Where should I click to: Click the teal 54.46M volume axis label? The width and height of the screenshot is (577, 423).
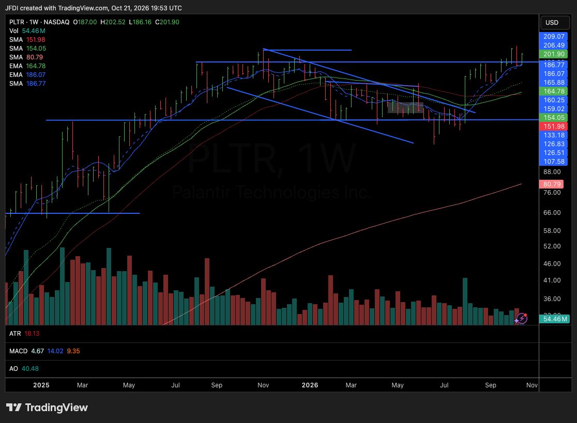point(555,319)
